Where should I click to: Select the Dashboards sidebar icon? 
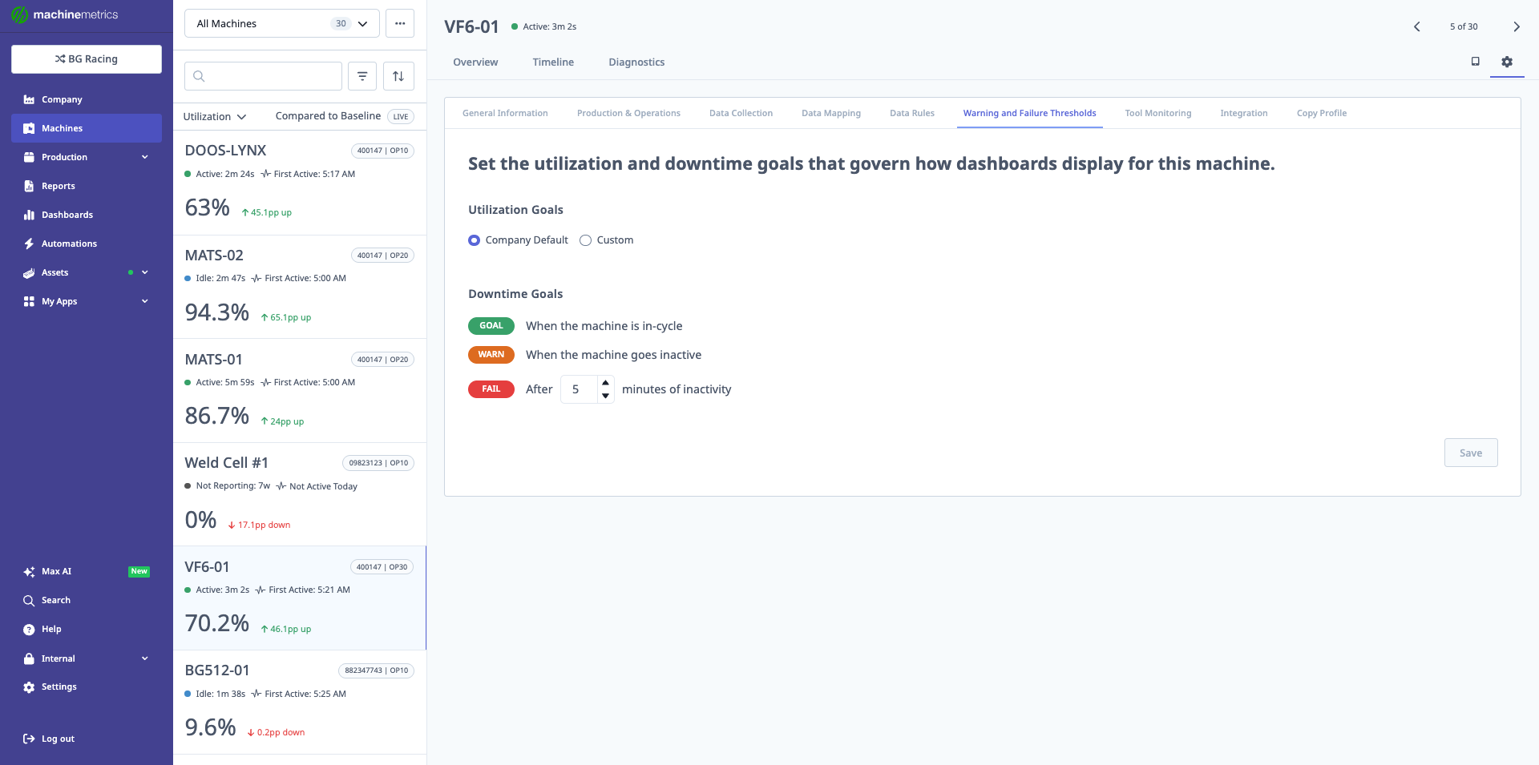click(28, 215)
